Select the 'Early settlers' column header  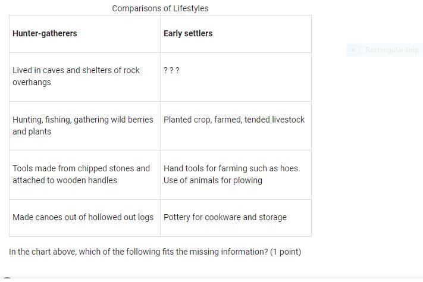click(x=188, y=33)
